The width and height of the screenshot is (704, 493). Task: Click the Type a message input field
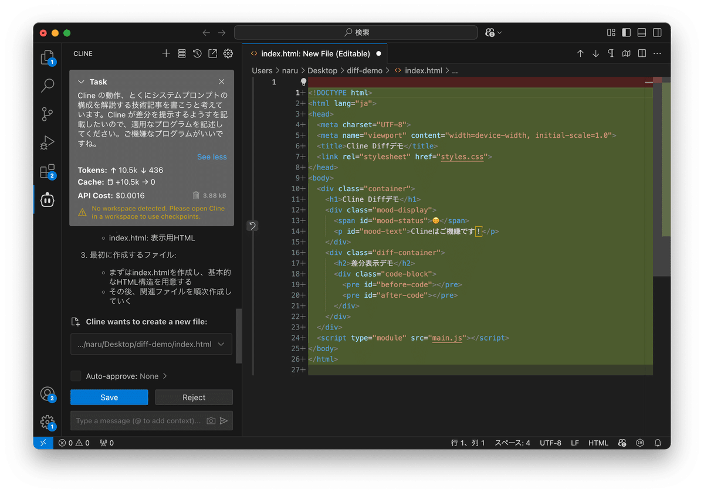(x=138, y=421)
